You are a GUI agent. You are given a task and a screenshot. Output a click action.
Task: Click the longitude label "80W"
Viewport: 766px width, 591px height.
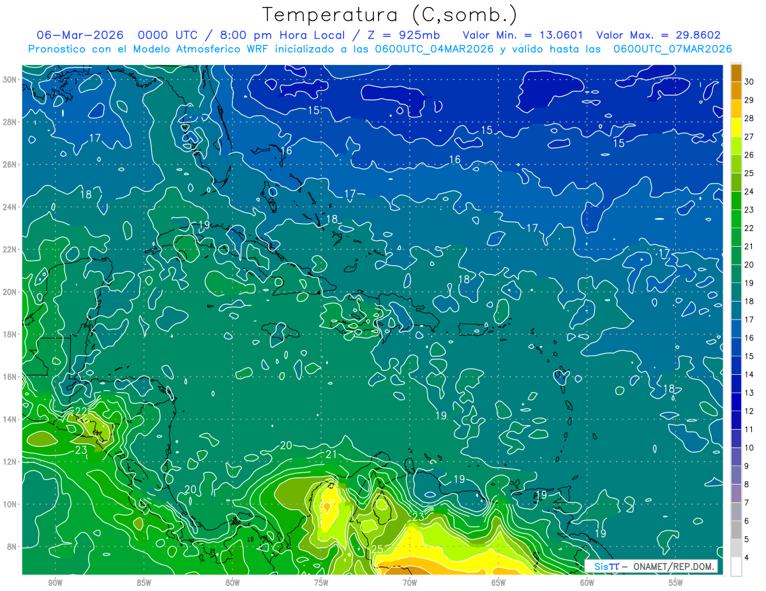(x=232, y=583)
